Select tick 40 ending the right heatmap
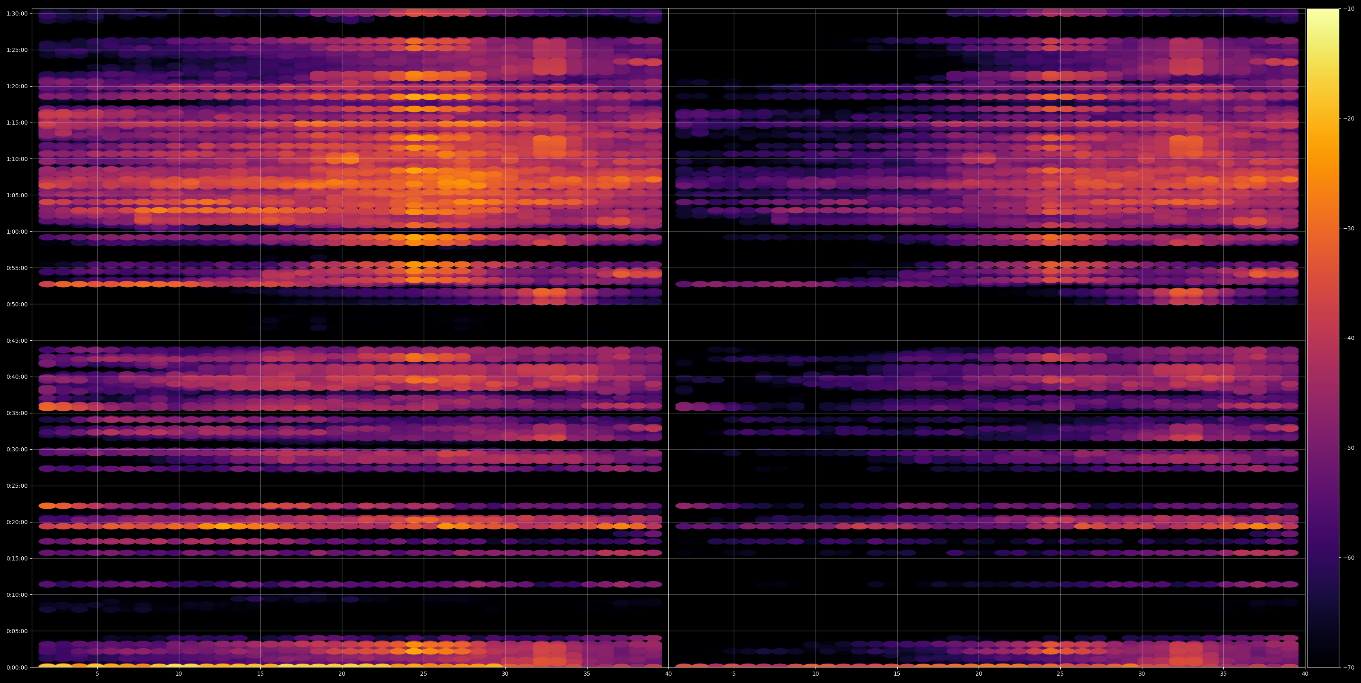 click(1305, 674)
